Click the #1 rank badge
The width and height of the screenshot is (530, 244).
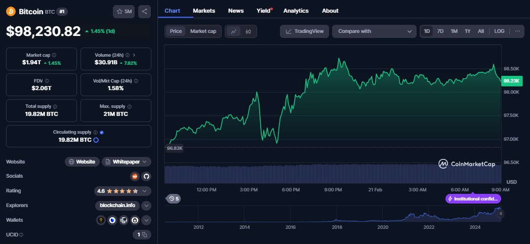tap(62, 12)
